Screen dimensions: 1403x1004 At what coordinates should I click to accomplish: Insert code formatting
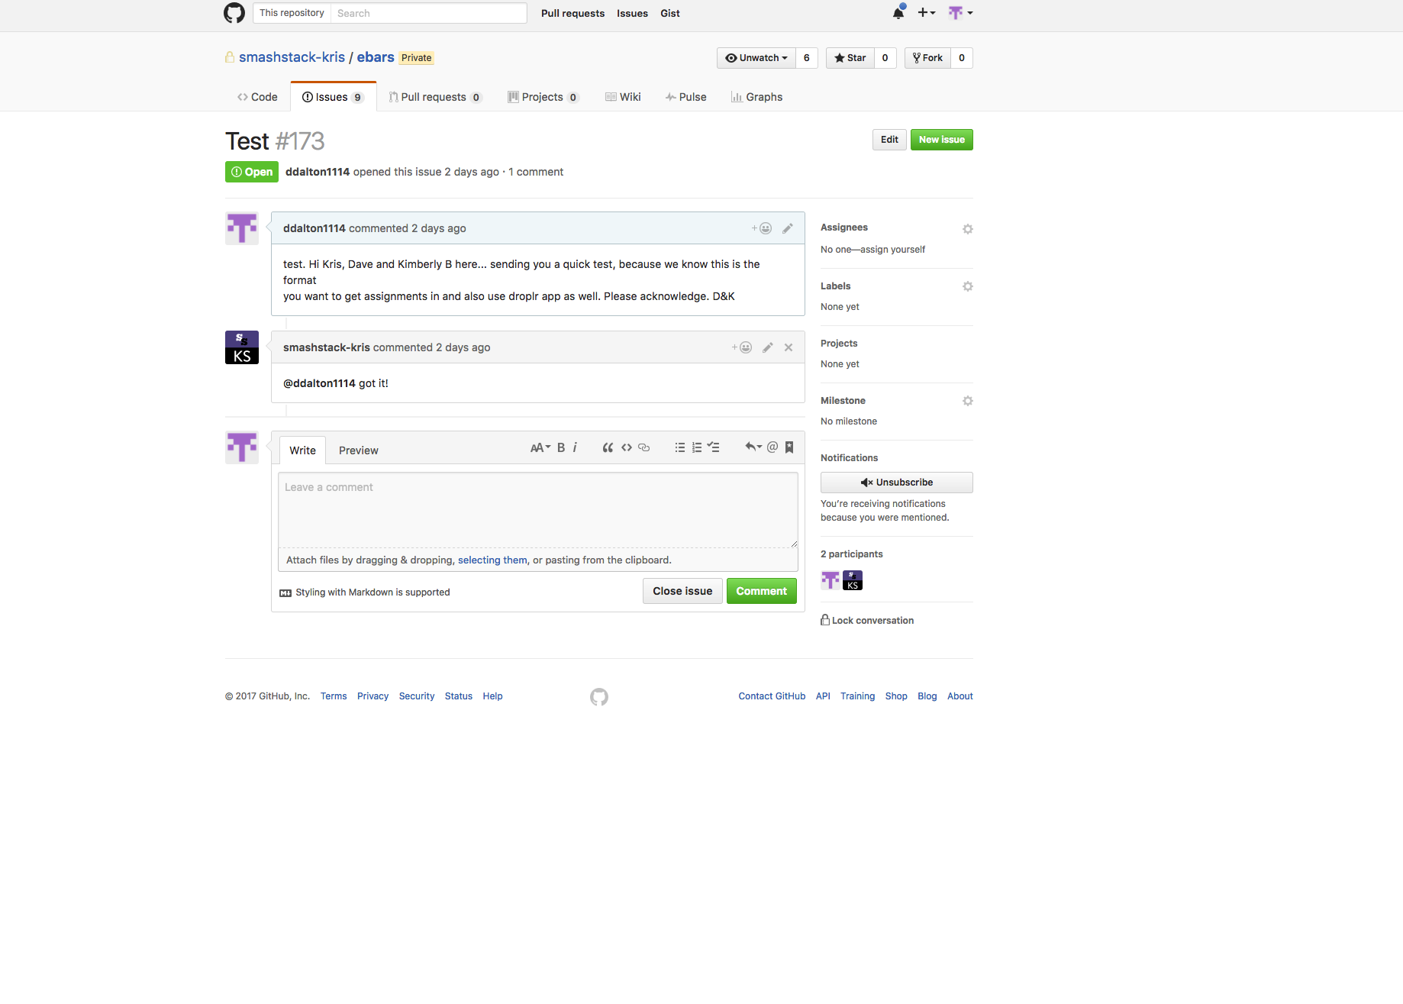(627, 447)
